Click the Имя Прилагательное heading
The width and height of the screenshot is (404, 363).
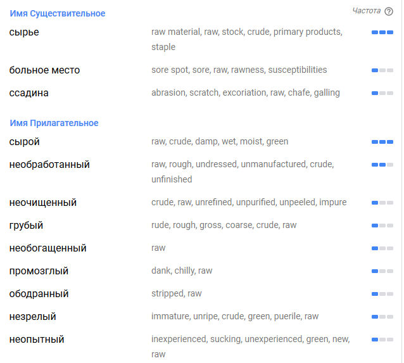tap(54, 123)
